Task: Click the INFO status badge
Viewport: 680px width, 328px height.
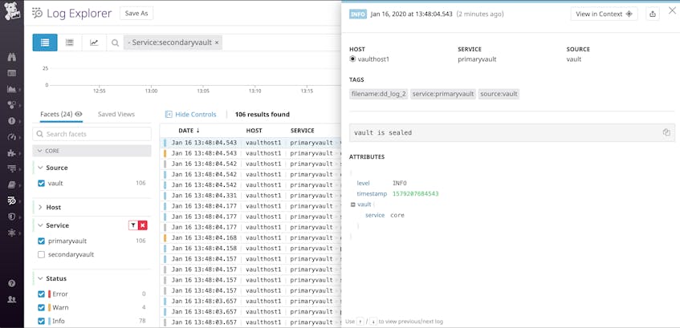Action: pos(358,14)
